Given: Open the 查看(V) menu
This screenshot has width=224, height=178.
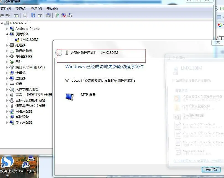Looking at the screenshot, I should (37, 9).
